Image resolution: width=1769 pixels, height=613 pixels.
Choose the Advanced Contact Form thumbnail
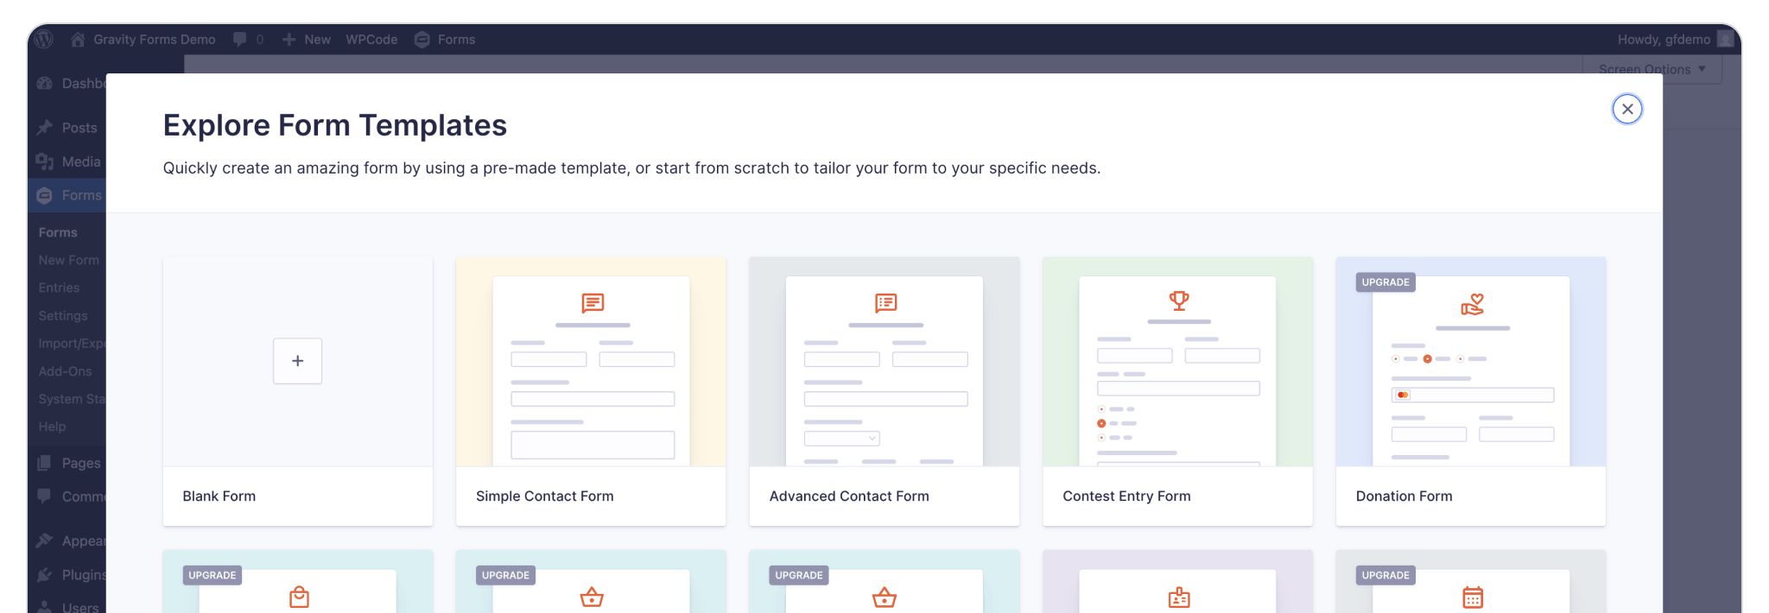(884, 362)
